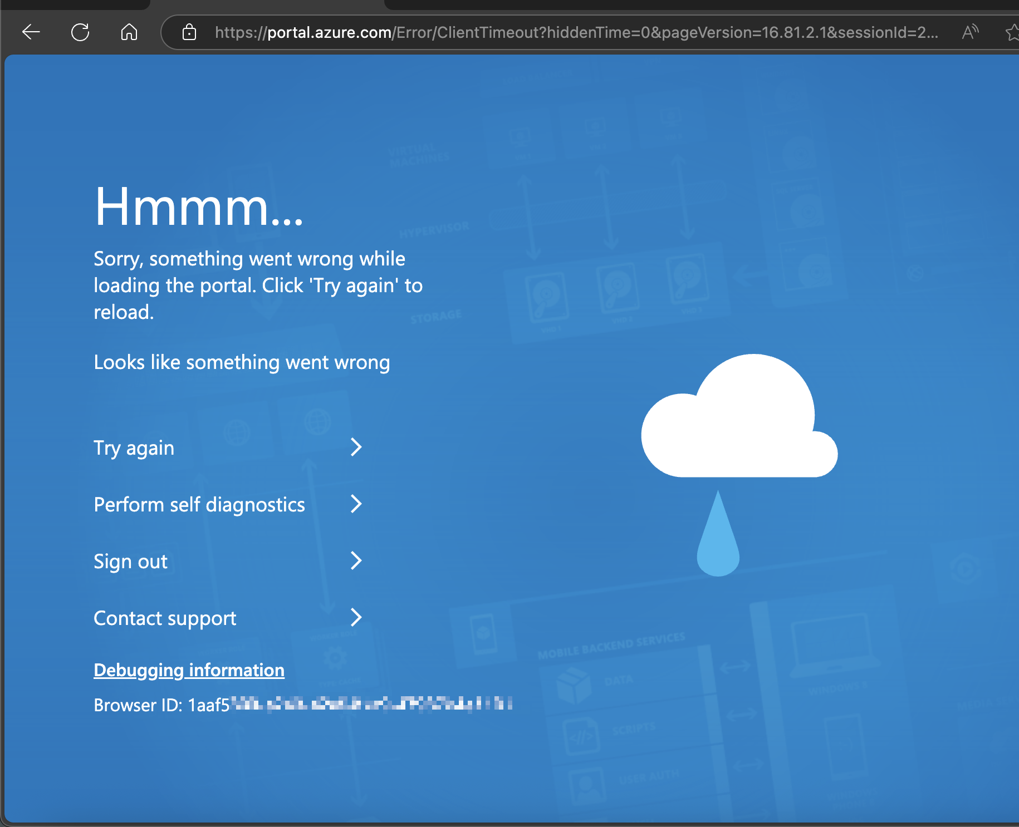Navigate back to the previous page
The width and height of the screenshot is (1019, 827).
(x=31, y=32)
